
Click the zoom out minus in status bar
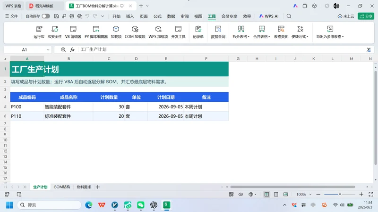[318, 194]
